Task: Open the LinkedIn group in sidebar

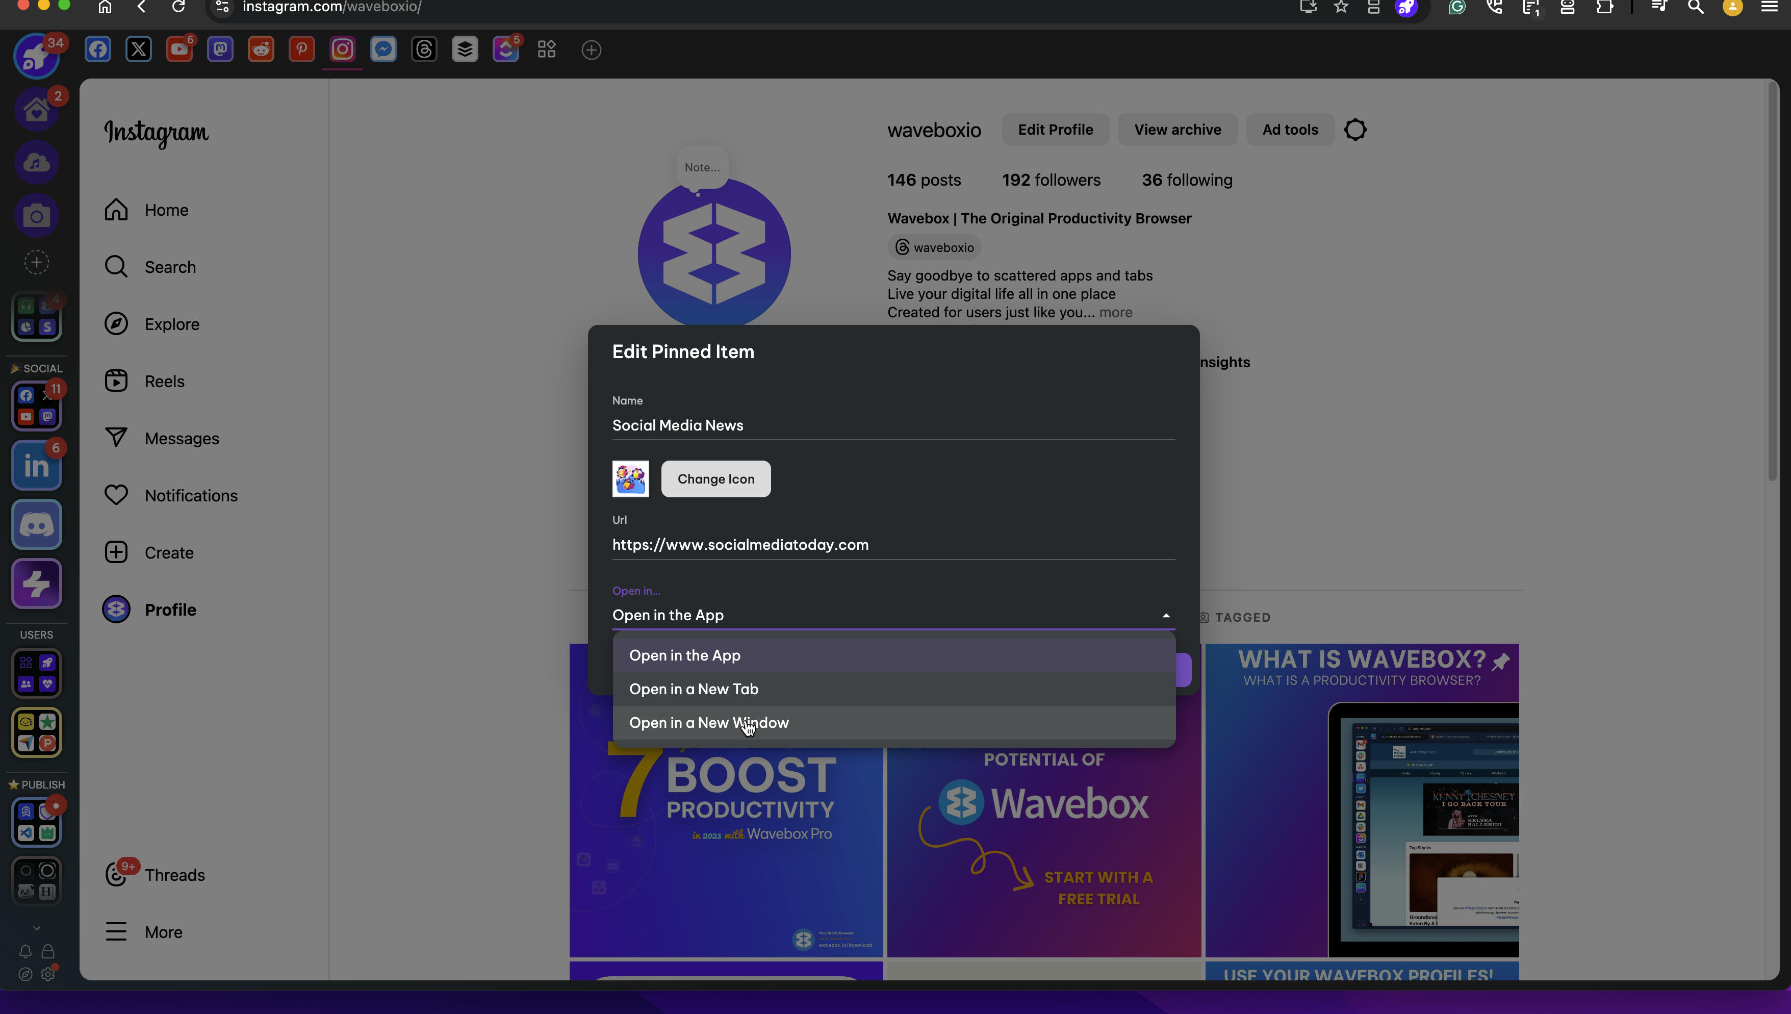Action: point(37,466)
